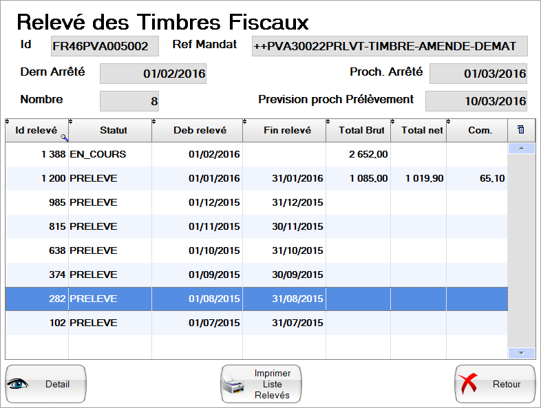The width and height of the screenshot is (541, 408).
Task: Click the Dern Arrêté date field
Action: (153, 74)
